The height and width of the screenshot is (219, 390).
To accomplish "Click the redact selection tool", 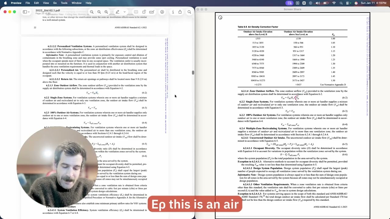I will (x=136, y=12).
